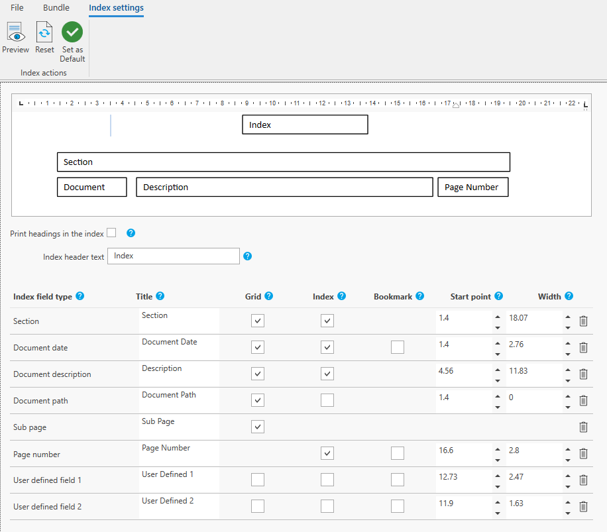Check Index checkbox for Document path
This screenshot has height=532, width=607.
(327, 400)
